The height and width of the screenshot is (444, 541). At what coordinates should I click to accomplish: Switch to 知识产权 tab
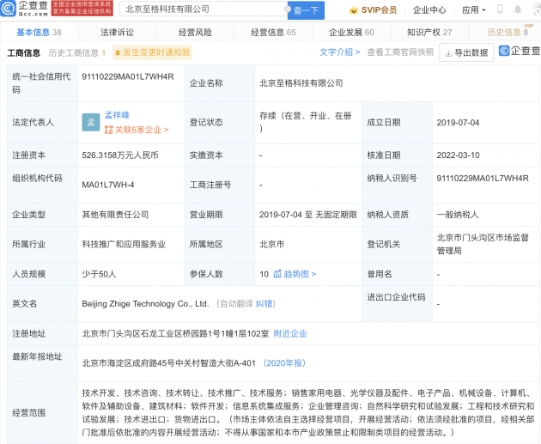point(429,32)
